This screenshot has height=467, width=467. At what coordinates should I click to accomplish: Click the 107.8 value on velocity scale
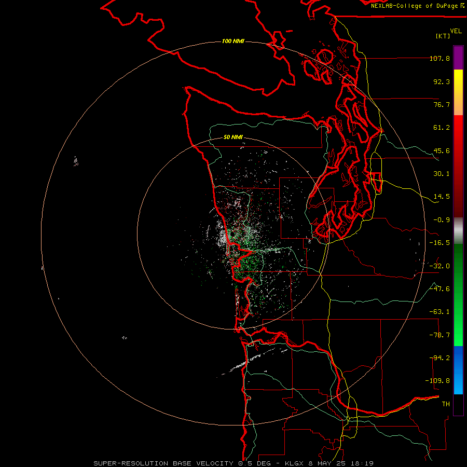[x=439, y=58]
